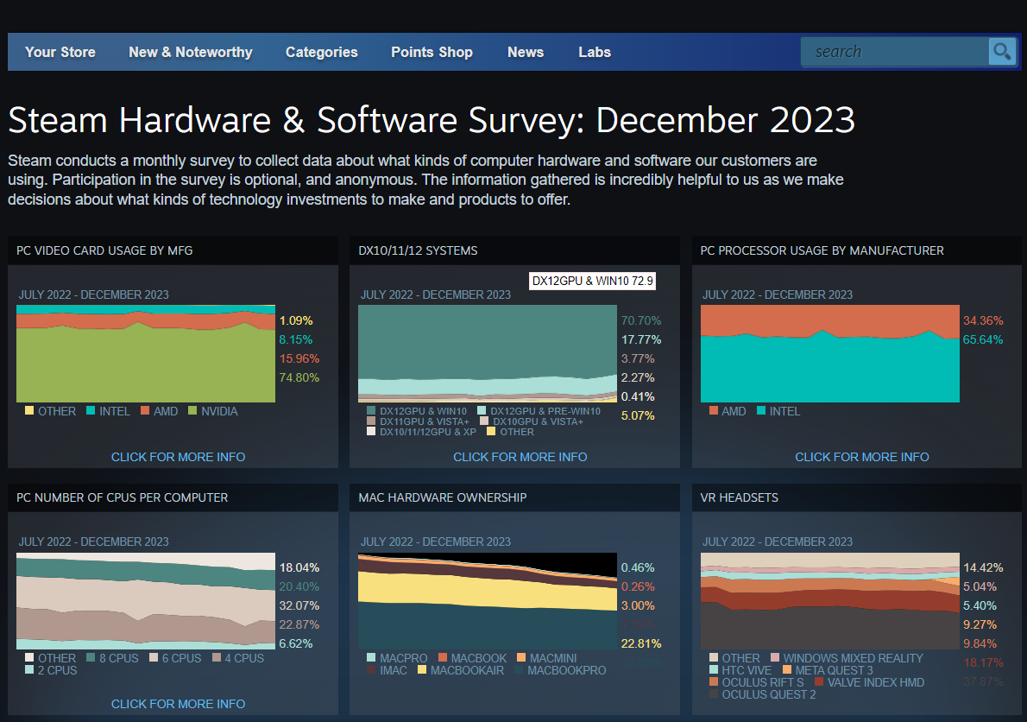Click the 4 CPUS legend swatch
The image size is (1027, 722).
[217, 658]
